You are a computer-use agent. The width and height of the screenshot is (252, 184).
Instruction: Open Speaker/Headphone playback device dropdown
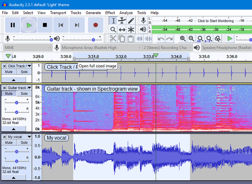227,47
